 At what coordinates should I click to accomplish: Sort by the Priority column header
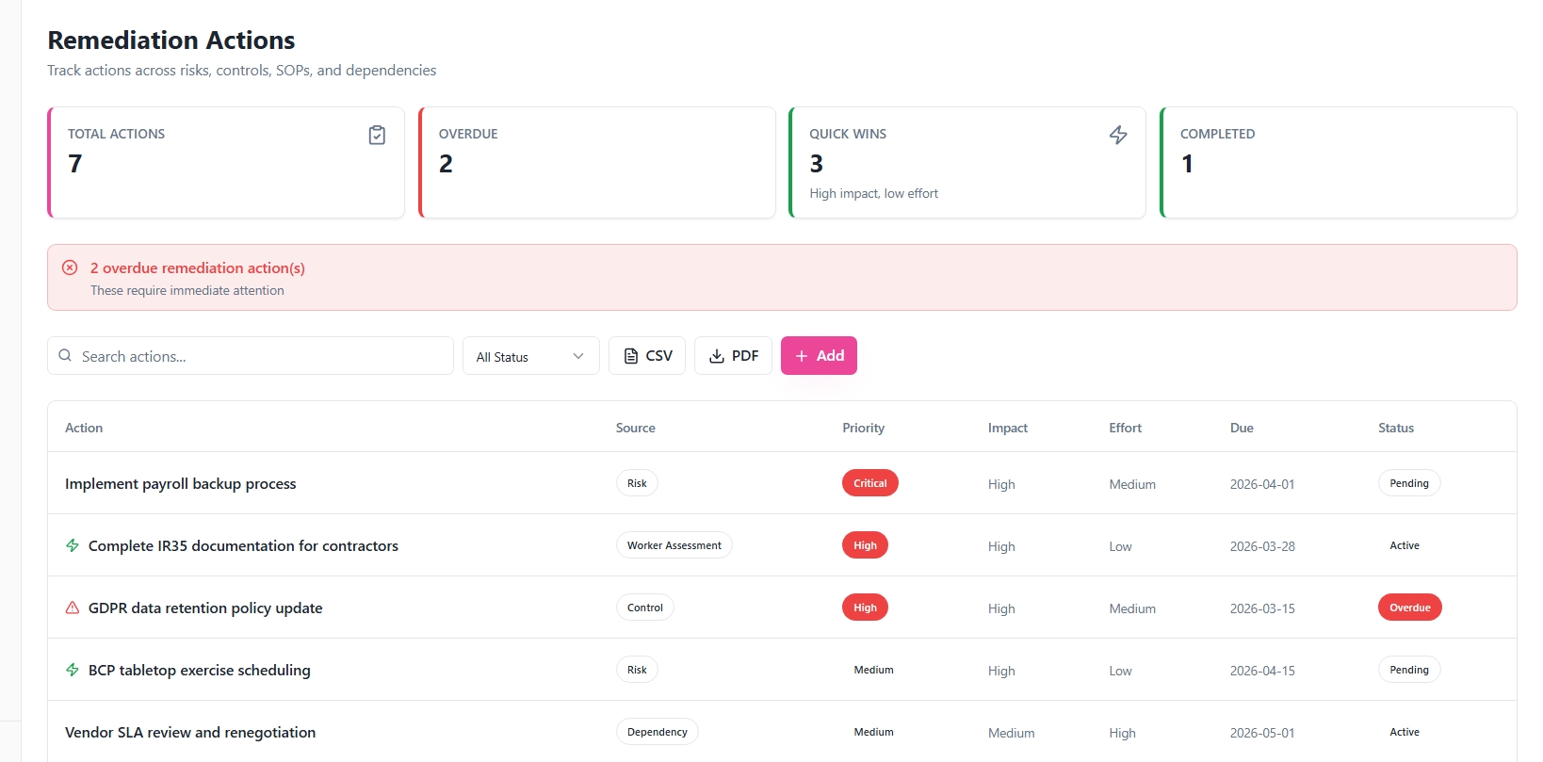[864, 428]
